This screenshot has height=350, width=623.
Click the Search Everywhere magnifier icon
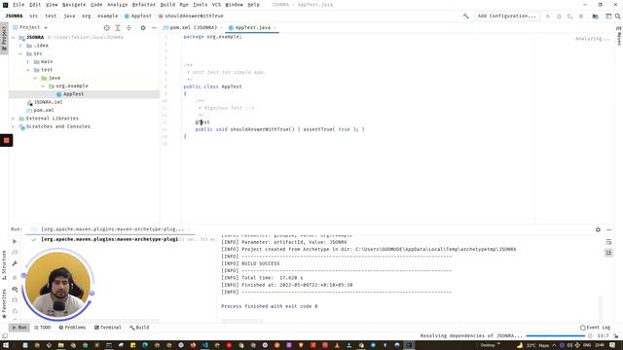click(618, 17)
